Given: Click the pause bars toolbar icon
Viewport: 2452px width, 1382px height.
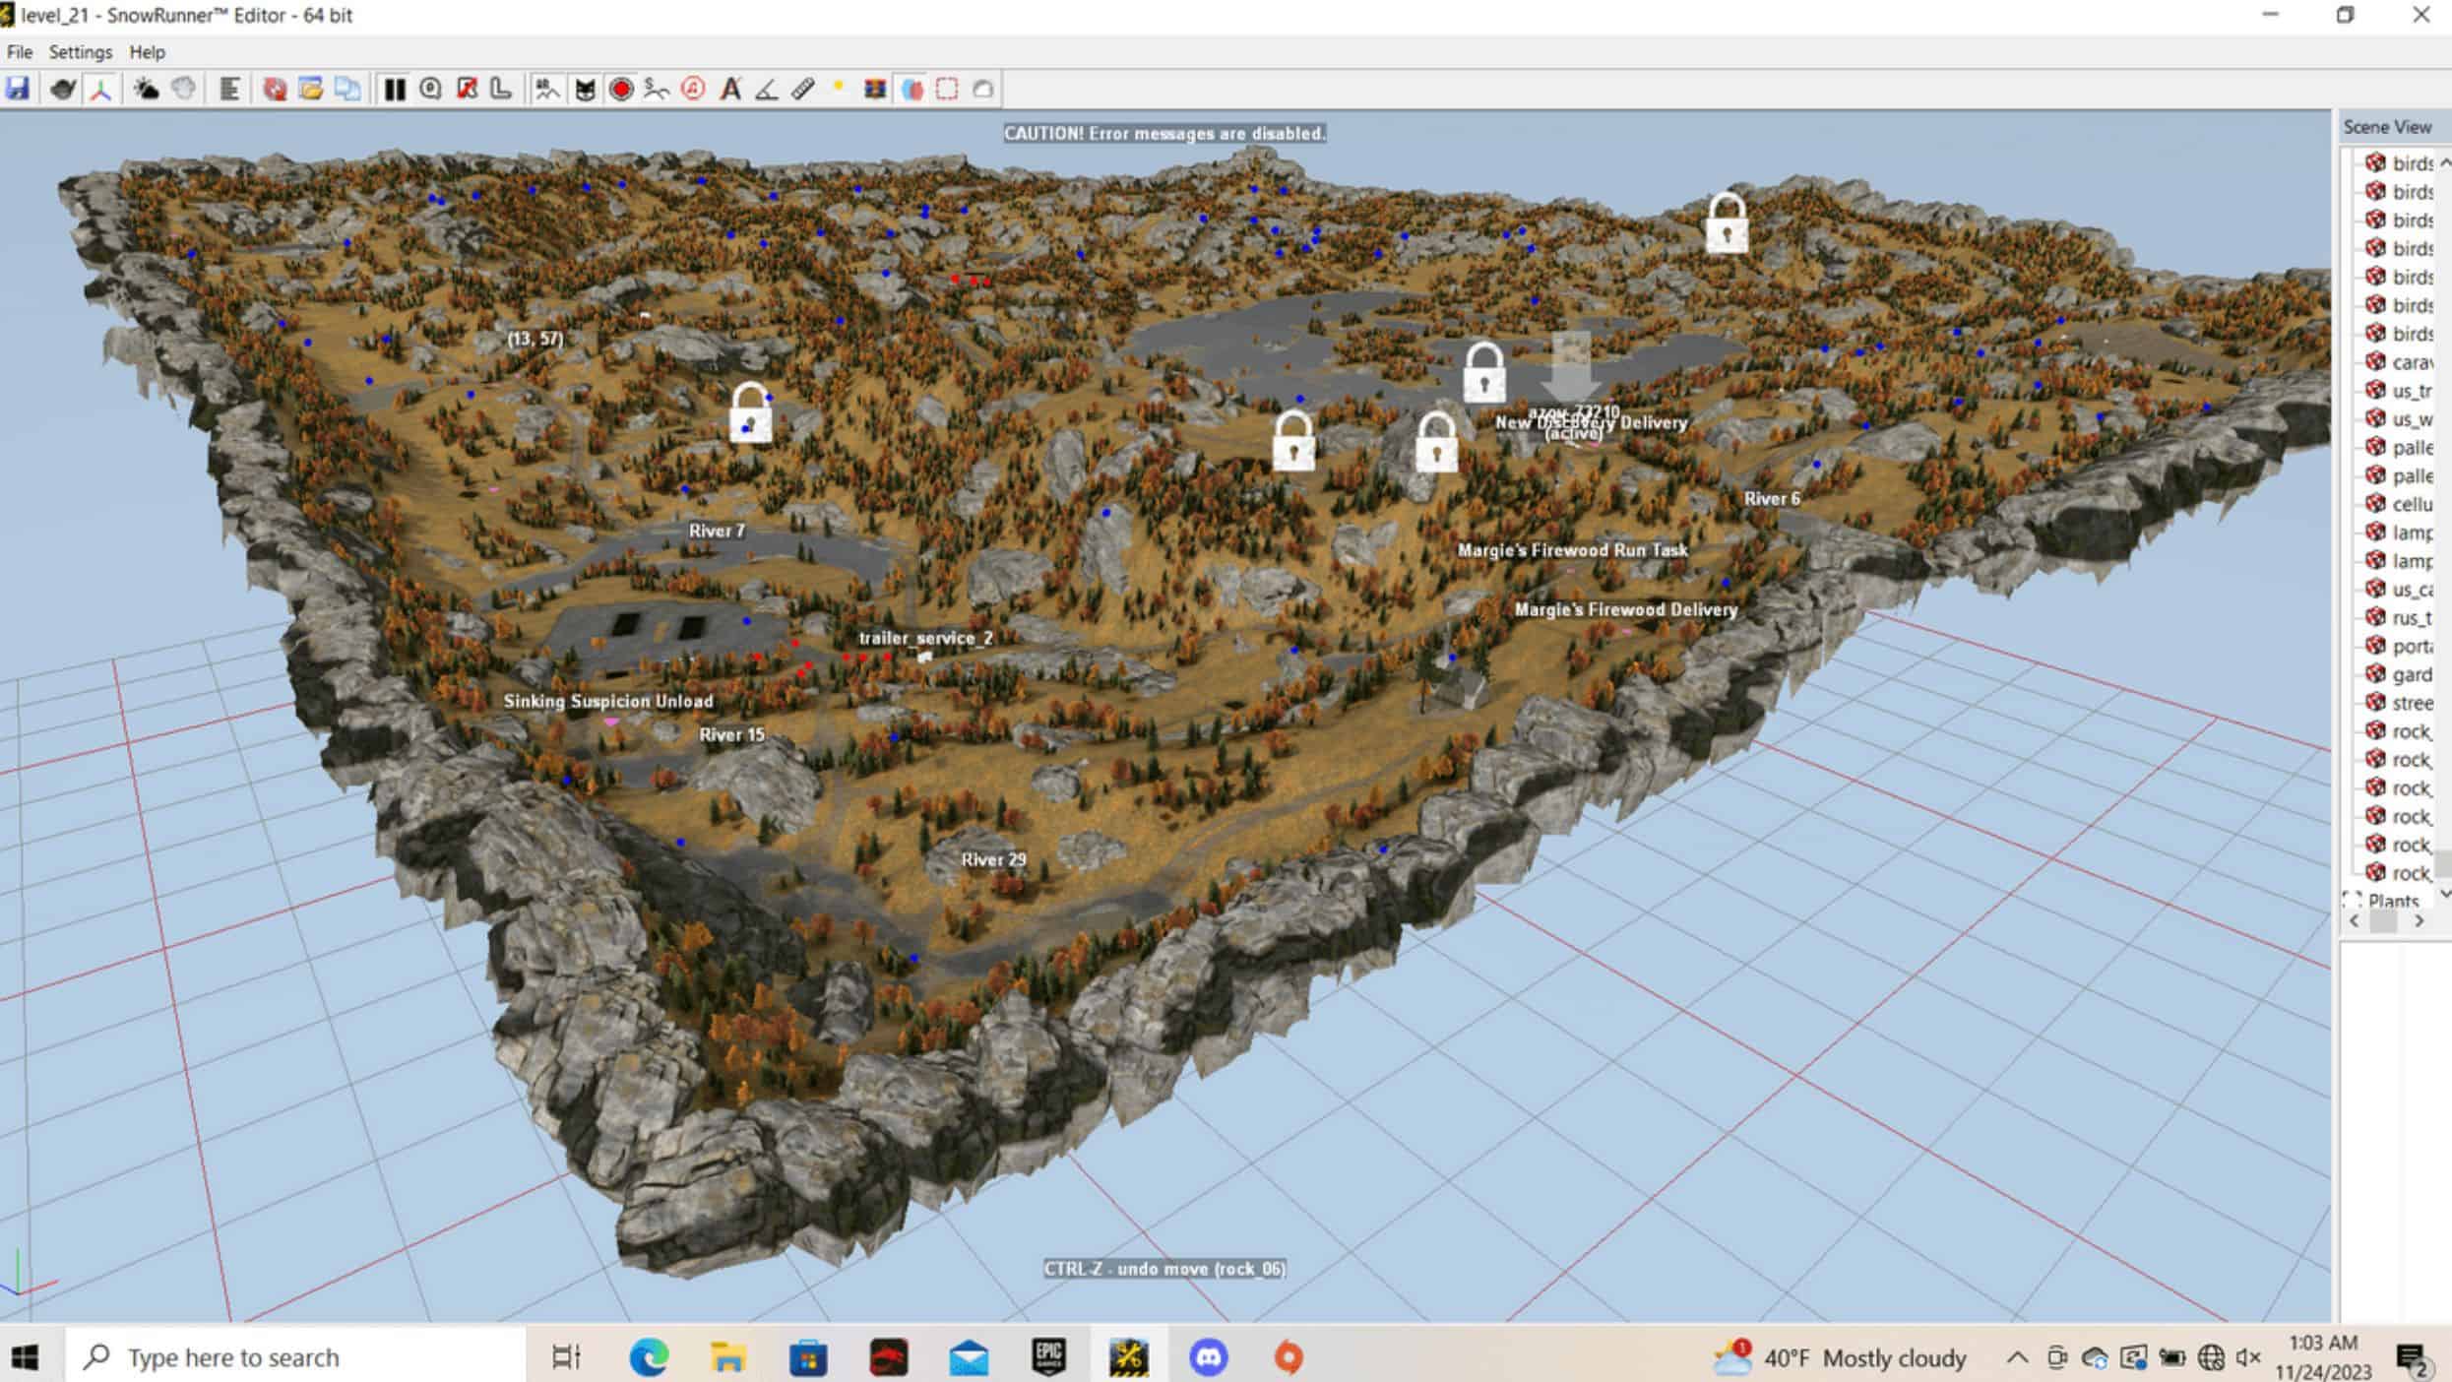Looking at the screenshot, I should click(395, 90).
